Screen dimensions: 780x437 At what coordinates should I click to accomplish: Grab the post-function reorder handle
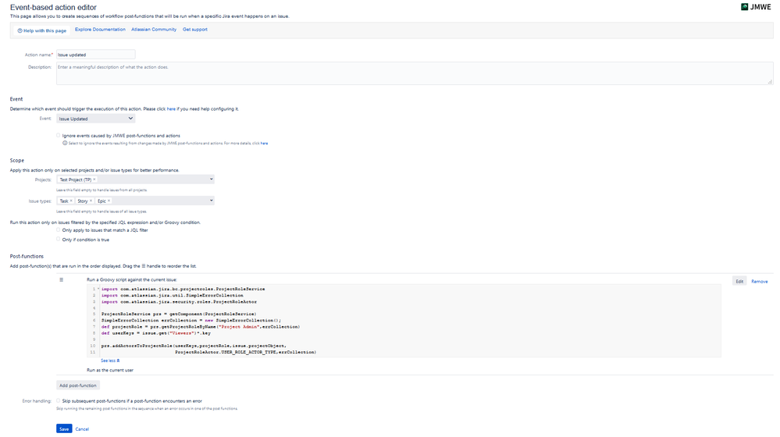[61, 280]
